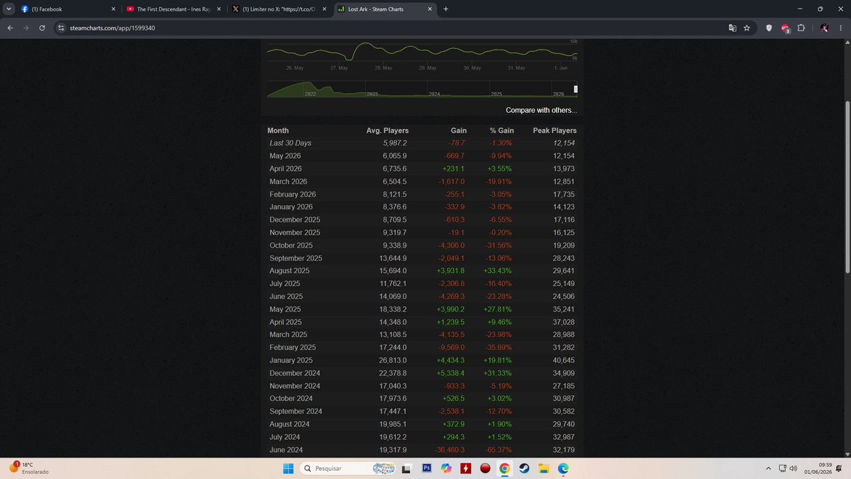Viewport: 851px width, 479px height.
Task: Close the Facebook tab
Action: tap(113, 9)
